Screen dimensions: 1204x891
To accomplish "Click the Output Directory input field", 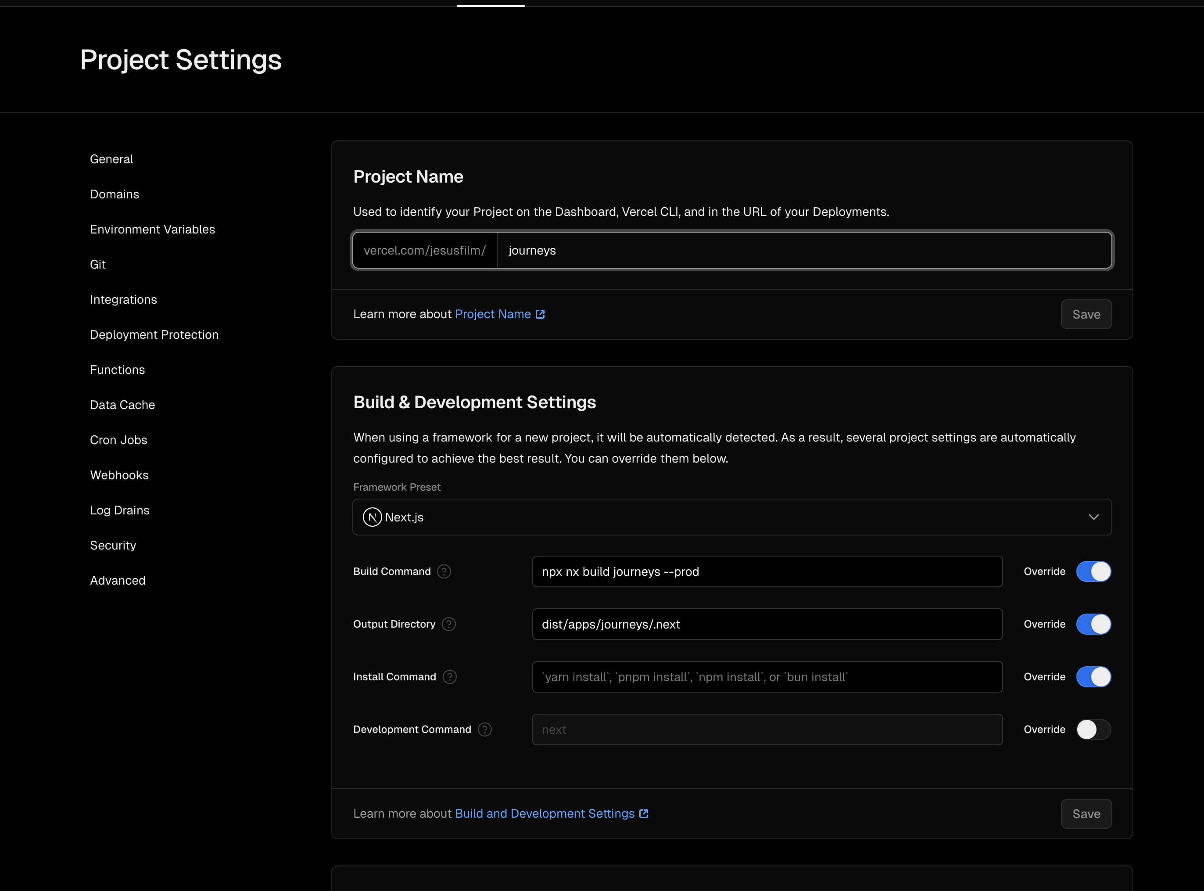I will point(767,624).
